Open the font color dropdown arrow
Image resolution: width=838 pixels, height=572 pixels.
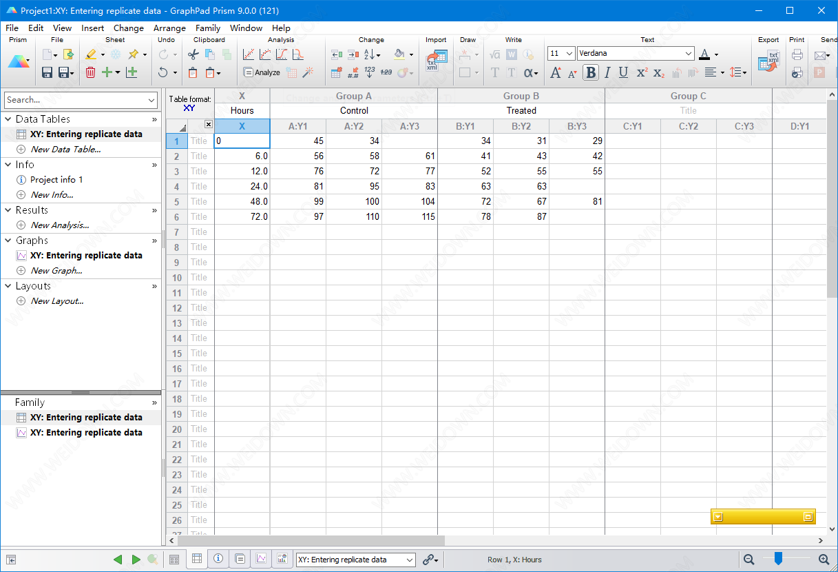pyautogui.click(x=716, y=54)
